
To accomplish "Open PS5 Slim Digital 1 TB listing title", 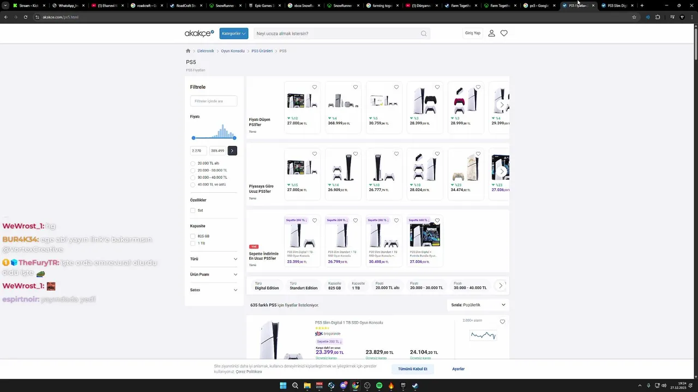I will point(349,322).
